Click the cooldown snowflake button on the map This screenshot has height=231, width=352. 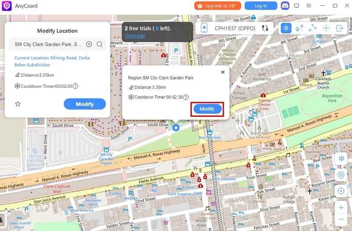(x=341, y=159)
